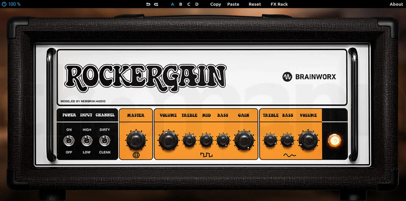Screen dimensions: 406x201
Task: Click the undo arrow icon
Action: (x=148, y=4)
